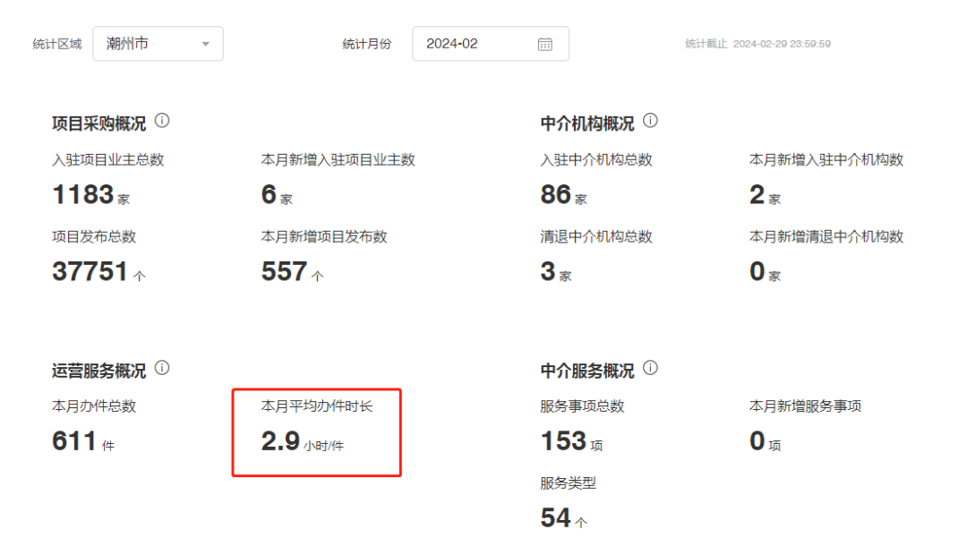
Task: Click the value 6 under 本月新增入驻项目业主数
Action: pos(269,194)
